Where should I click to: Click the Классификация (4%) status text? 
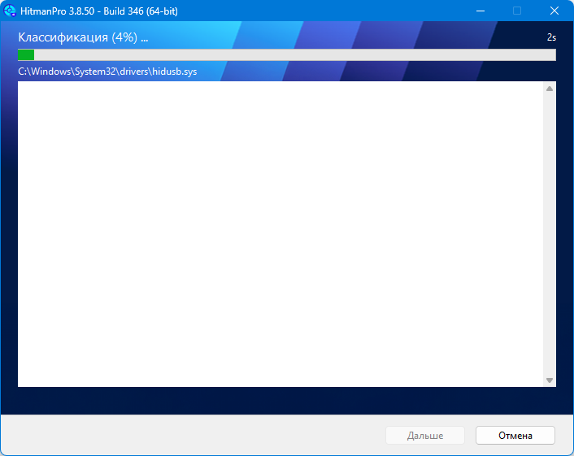(83, 37)
